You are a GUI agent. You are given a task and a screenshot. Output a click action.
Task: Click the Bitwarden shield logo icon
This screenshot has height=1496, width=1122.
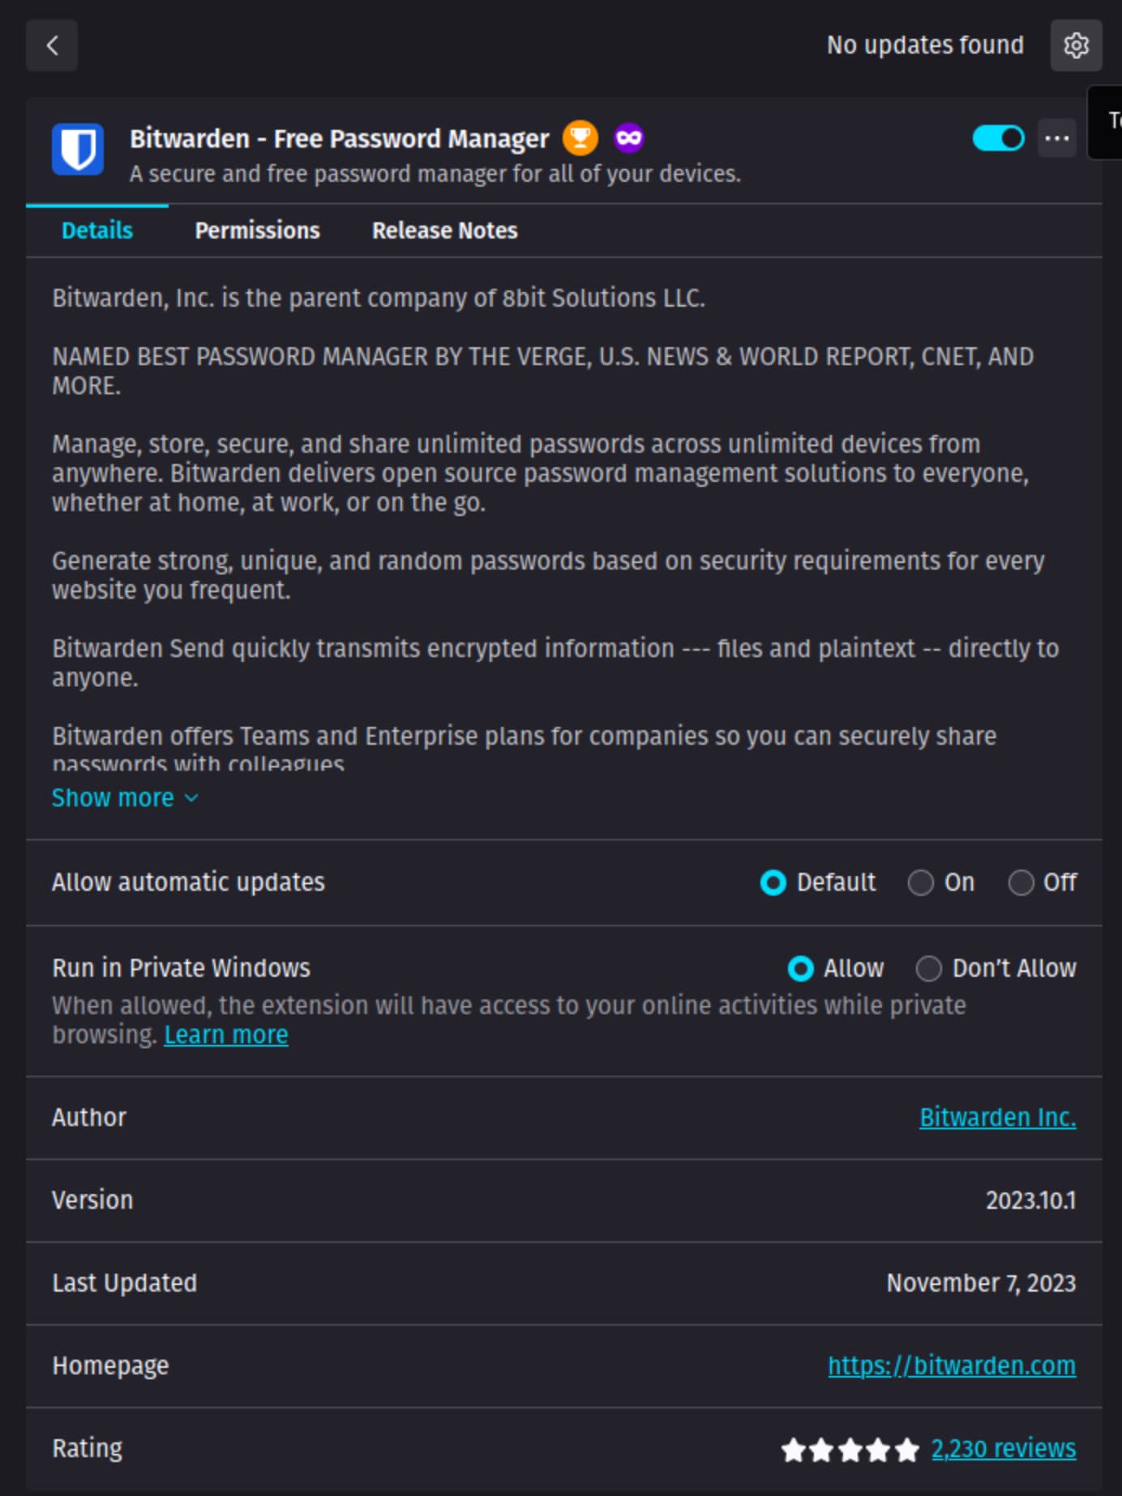[78, 149]
